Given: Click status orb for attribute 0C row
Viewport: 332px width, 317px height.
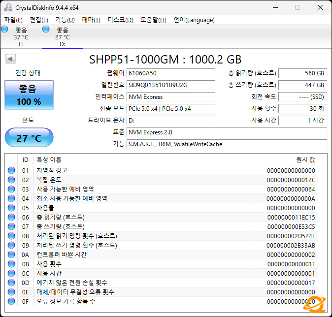Looking at the screenshot, I should pyautogui.click(x=11, y=273).
